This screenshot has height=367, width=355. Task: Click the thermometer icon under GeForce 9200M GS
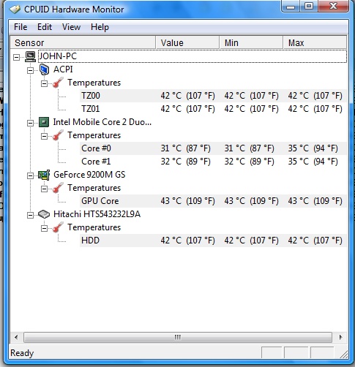pyautogui.click(x=58, y=188)
